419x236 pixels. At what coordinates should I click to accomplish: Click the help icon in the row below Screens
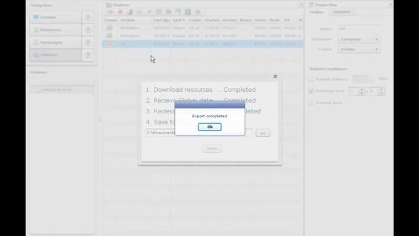pyautogui.click(x=88, y=30)
